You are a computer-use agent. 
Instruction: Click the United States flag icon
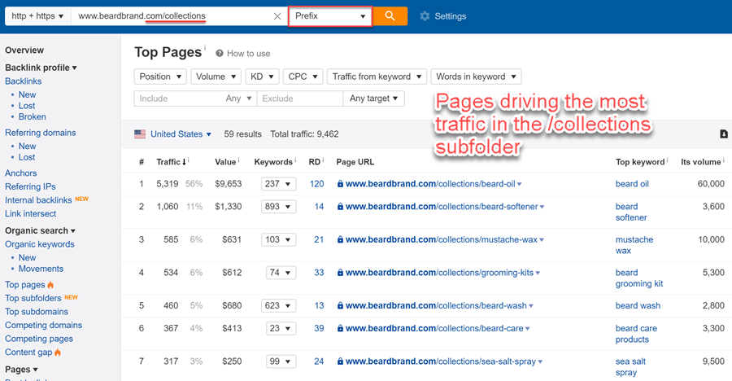[140, 134]
